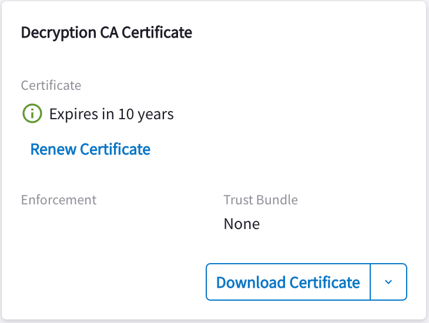429x323 pixels.
Task: Click the Decryption CA Certificate heading
Action: tap(106, 32)
